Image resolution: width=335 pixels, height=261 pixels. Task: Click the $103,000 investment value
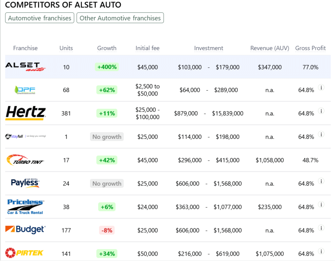point(190,67)
